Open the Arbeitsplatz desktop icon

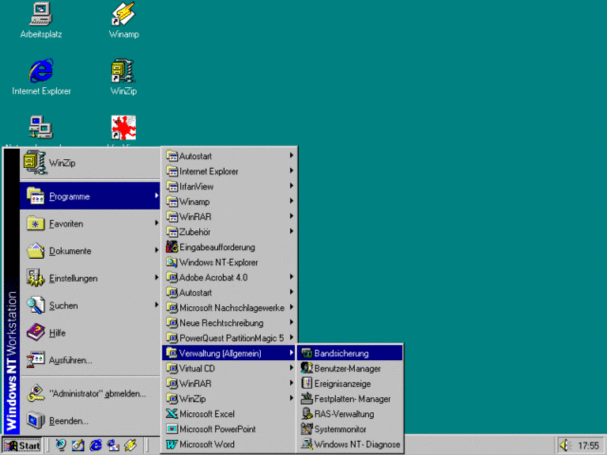click(41, 20)
